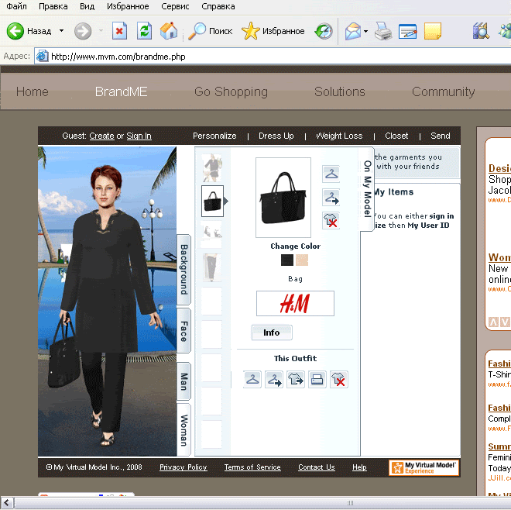The image size is (511, 510).
Task: Click the Info button for the bag
Action: (x=272, y=333)
